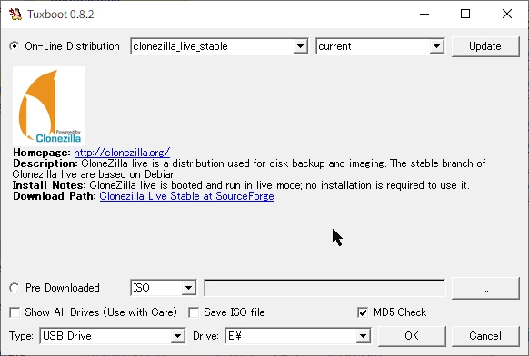Screen dimensions: 529x356
Task: Enable Show All Drives checkbox
Action: 15,312
